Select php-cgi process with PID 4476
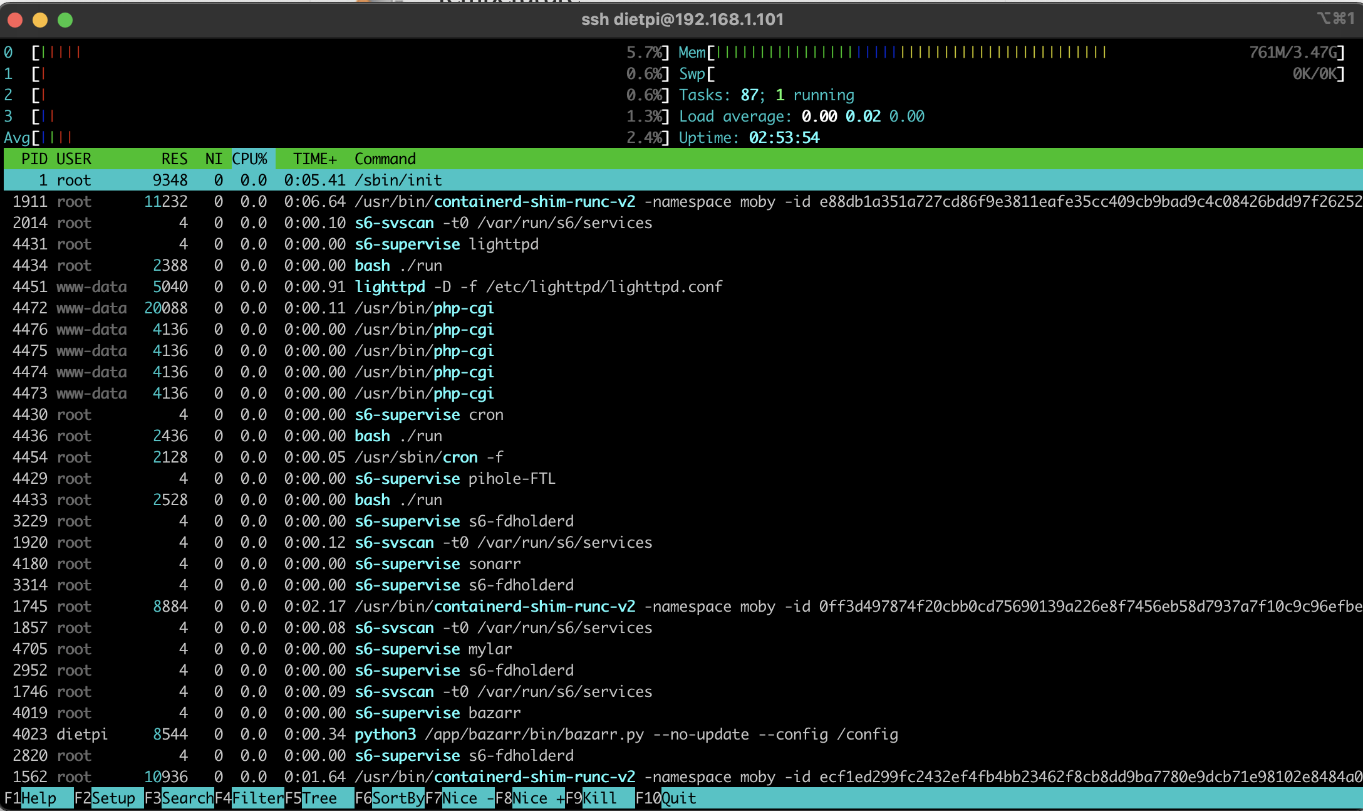The width and height of the screenshot is (1363, 811). point(683,329)
